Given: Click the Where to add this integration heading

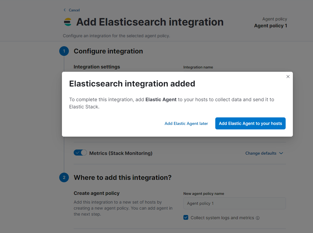Looking at the screenshot, I should tap(123, 177).
